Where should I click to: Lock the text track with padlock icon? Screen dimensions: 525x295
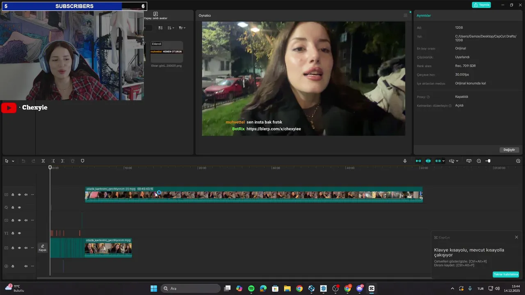point(13,233)
